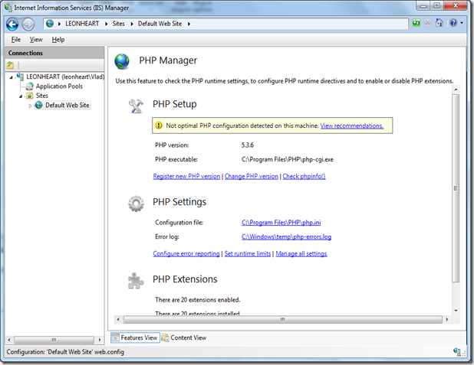Click Register new PHP version link
Viewport: 474px width, 365px height.
tap(186, 177)
